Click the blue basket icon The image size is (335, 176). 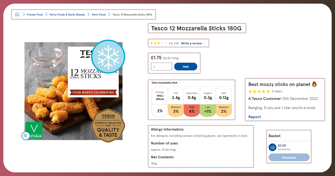pos(273,147)
